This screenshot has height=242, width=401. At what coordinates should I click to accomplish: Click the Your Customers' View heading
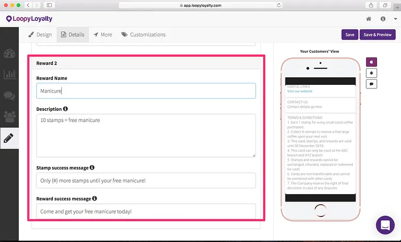click(x=319, y=51)
